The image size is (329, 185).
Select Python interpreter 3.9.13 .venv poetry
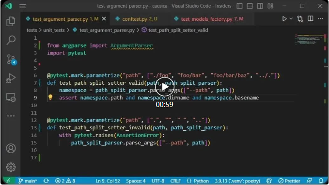237,181
